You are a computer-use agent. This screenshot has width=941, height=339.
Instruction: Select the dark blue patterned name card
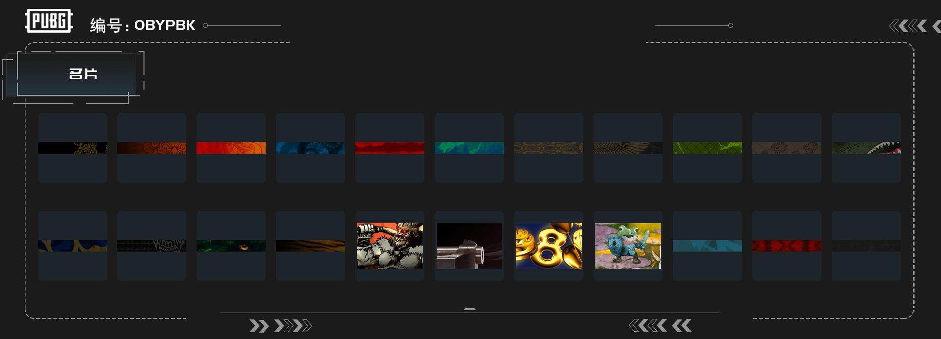tap(311, 148)
